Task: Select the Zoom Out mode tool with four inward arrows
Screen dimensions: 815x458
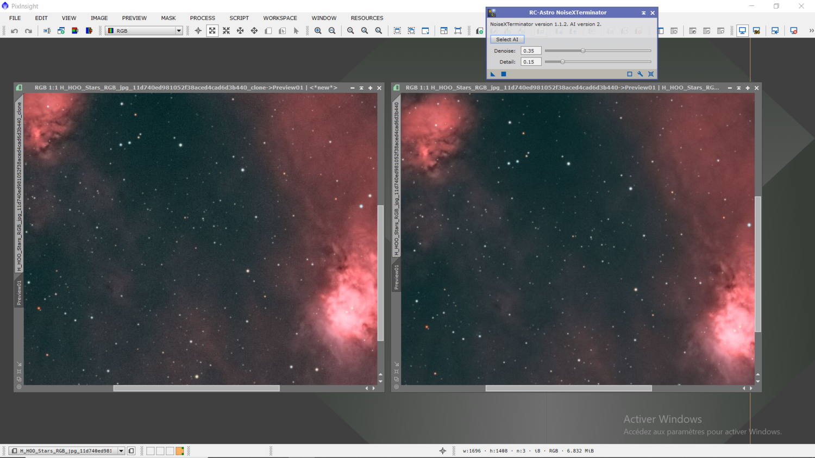Action: click(x=227, y=31)
